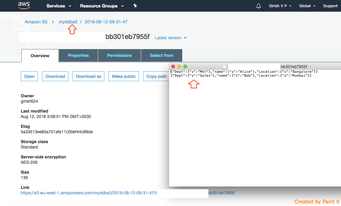Image resolution: width=341 pixels, height=206 pixels.
Task: Click the Download as button
Action: [x=88, y=76]
